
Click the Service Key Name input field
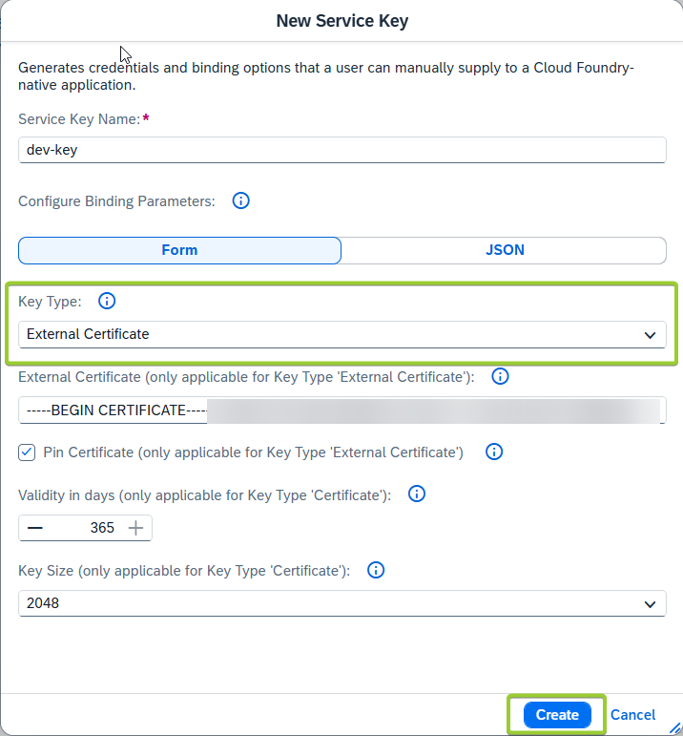(x=341, y=150)
